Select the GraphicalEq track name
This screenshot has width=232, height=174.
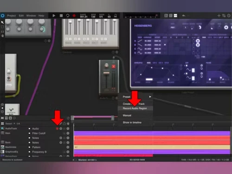[12, 152]
